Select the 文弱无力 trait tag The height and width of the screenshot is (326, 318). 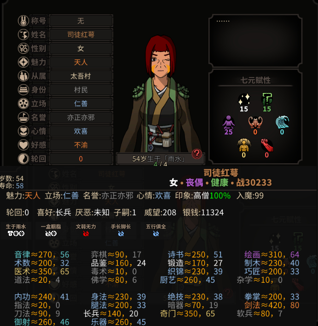point(86,230)
